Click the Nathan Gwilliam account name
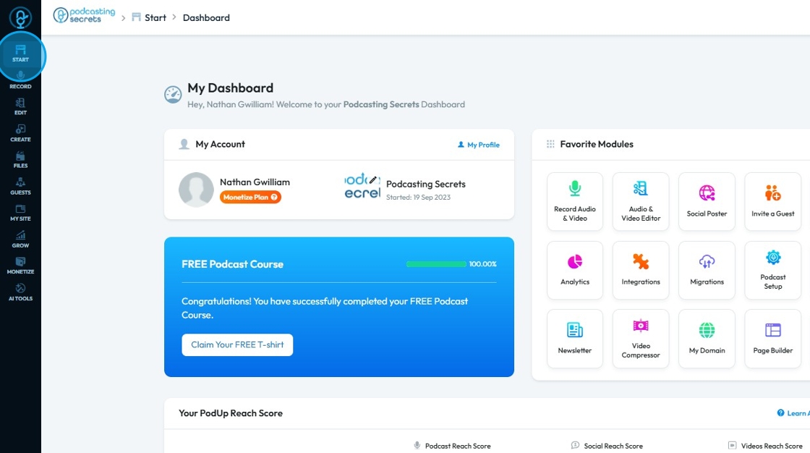The image size is (810, 453). coord(255,182)
